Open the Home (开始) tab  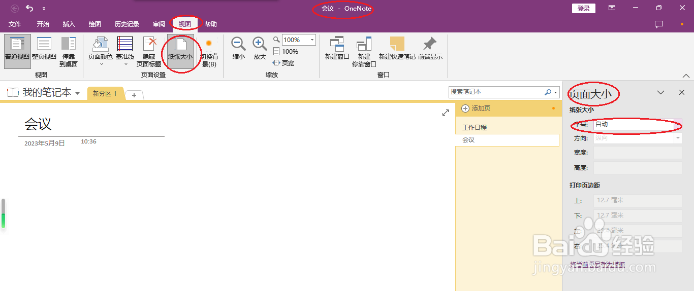43,24
